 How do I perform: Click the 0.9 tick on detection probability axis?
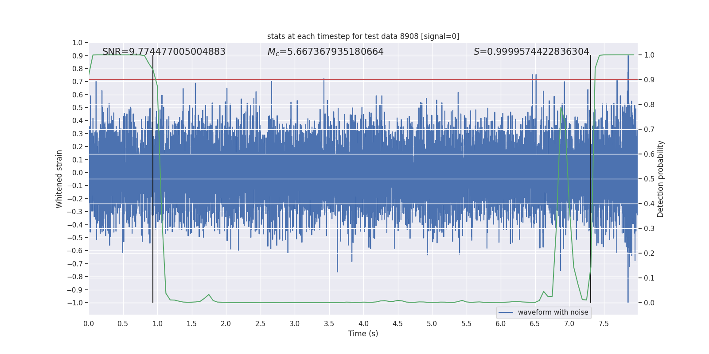(649, 80)
